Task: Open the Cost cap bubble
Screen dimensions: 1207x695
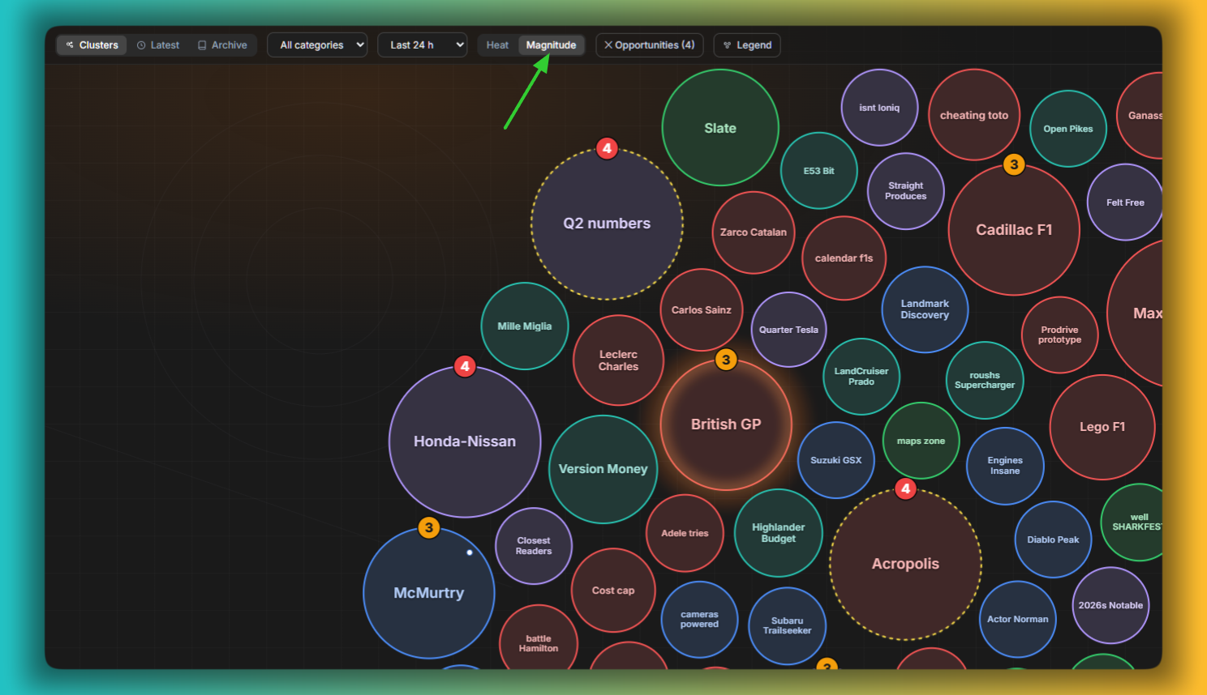Action: coord(613,591)
